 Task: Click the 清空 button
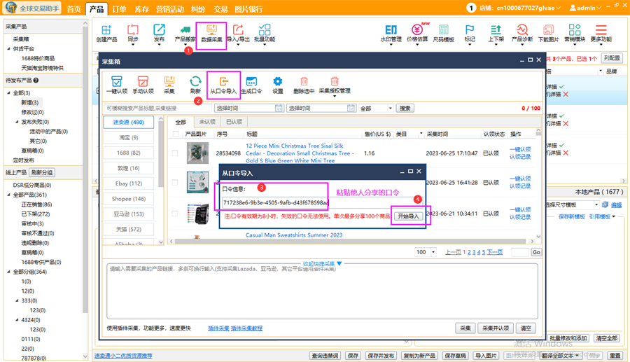coord(526,328)
